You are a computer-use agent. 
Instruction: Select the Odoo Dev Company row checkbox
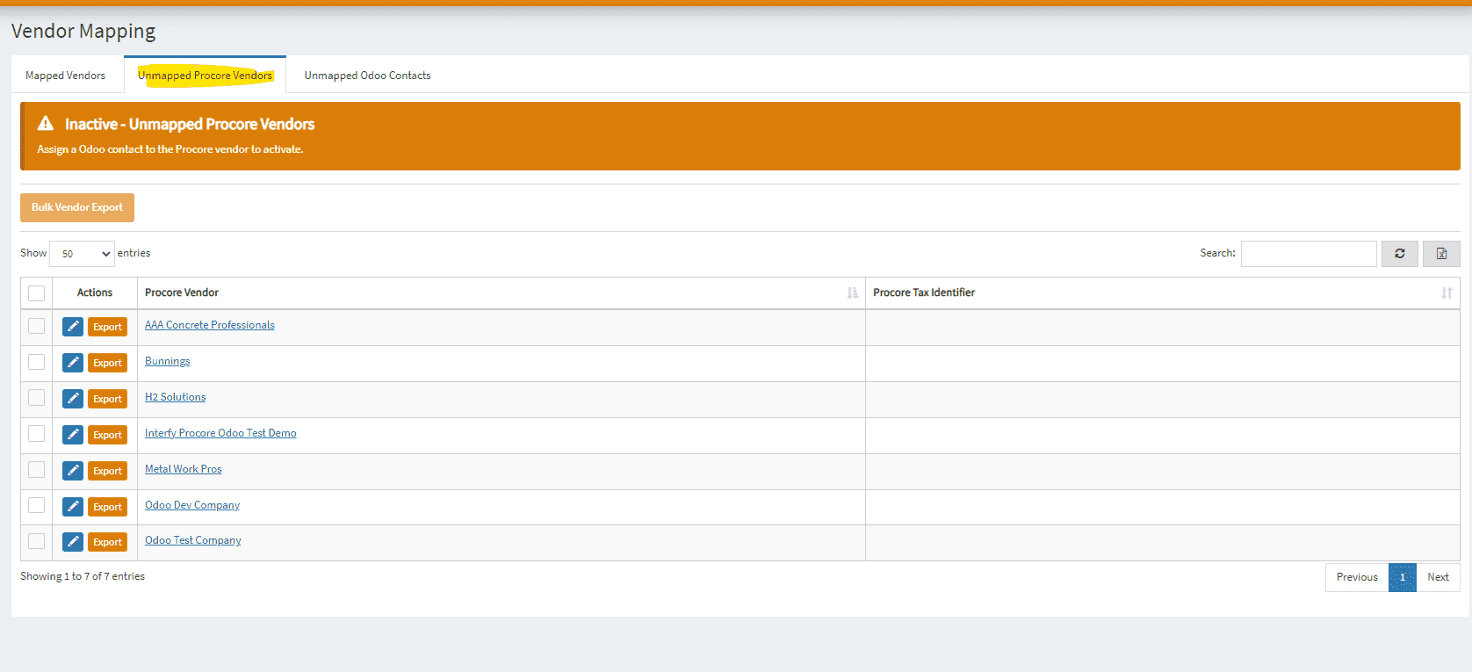click(x=37, y=505)
